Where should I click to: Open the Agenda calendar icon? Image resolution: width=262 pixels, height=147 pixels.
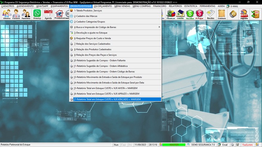point(48,14)
